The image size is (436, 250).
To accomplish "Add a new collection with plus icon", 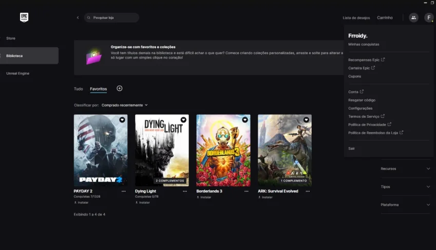I will click(x=119, y=88).
